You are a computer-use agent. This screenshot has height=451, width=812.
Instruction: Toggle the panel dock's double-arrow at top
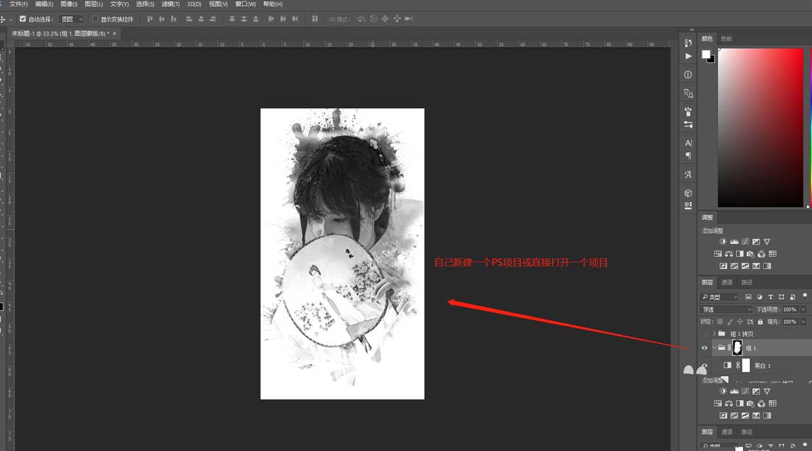[x=692, y=30]
